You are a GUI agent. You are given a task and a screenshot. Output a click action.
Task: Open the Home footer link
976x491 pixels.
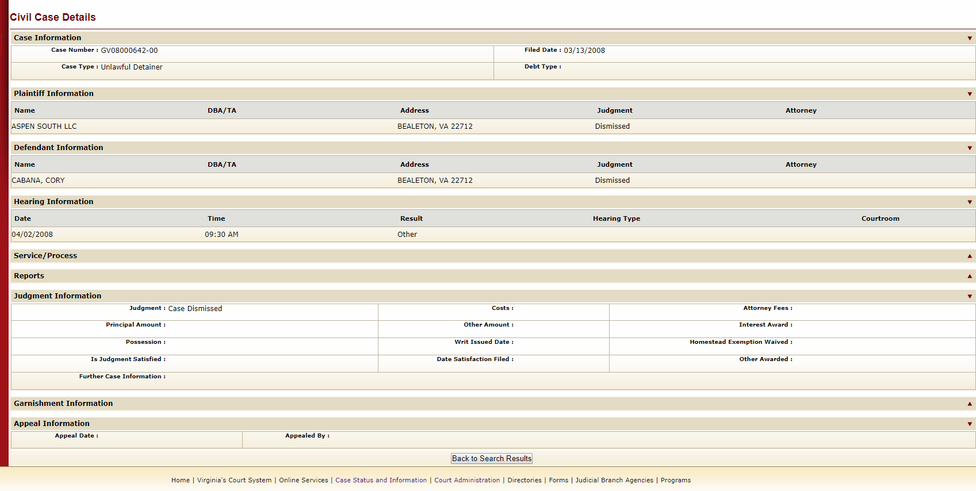point(181,480)
